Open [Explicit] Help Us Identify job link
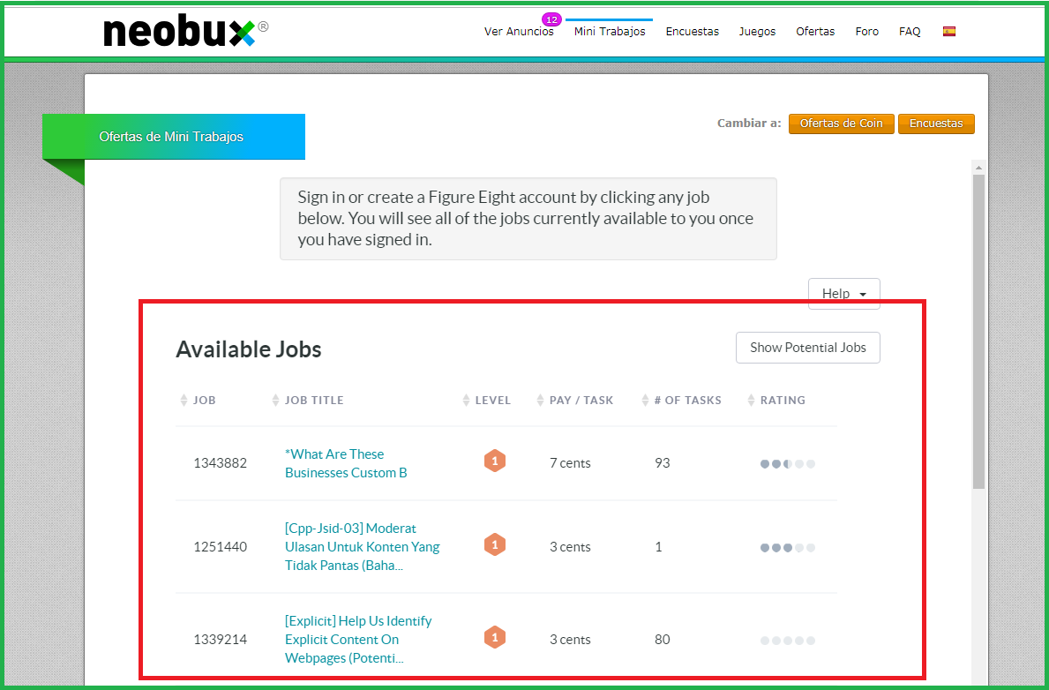Screen dimensions: 1049x690 coord(358,639)
